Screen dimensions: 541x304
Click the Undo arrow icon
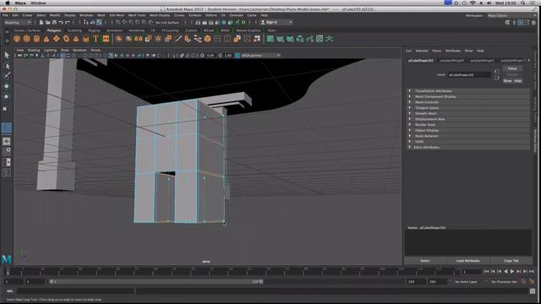coord(61,23)
